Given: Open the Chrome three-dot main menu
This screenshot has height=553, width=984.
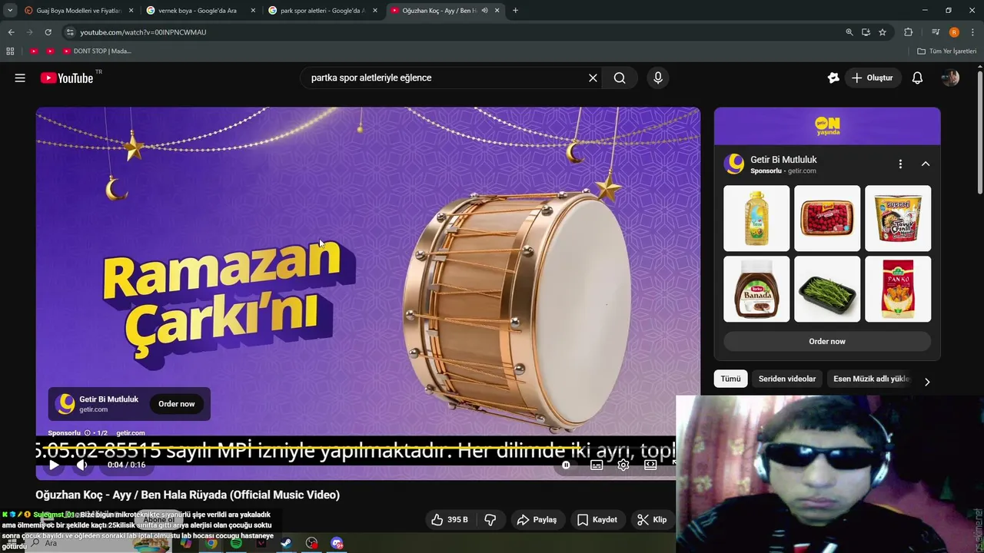Looking at the screenshot, I should tap(973, 32).
